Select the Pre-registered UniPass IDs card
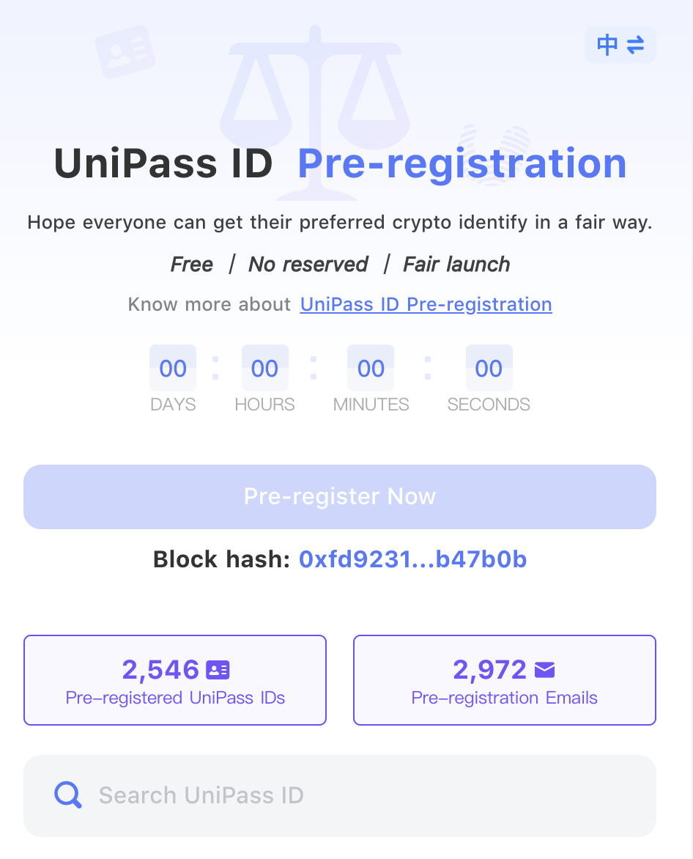This screenshot has height=859, width=693. click(175, 680)
